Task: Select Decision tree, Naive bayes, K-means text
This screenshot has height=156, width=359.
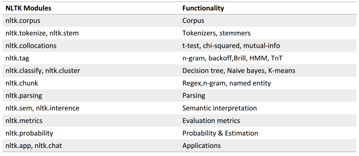Action: click(239, 71)
